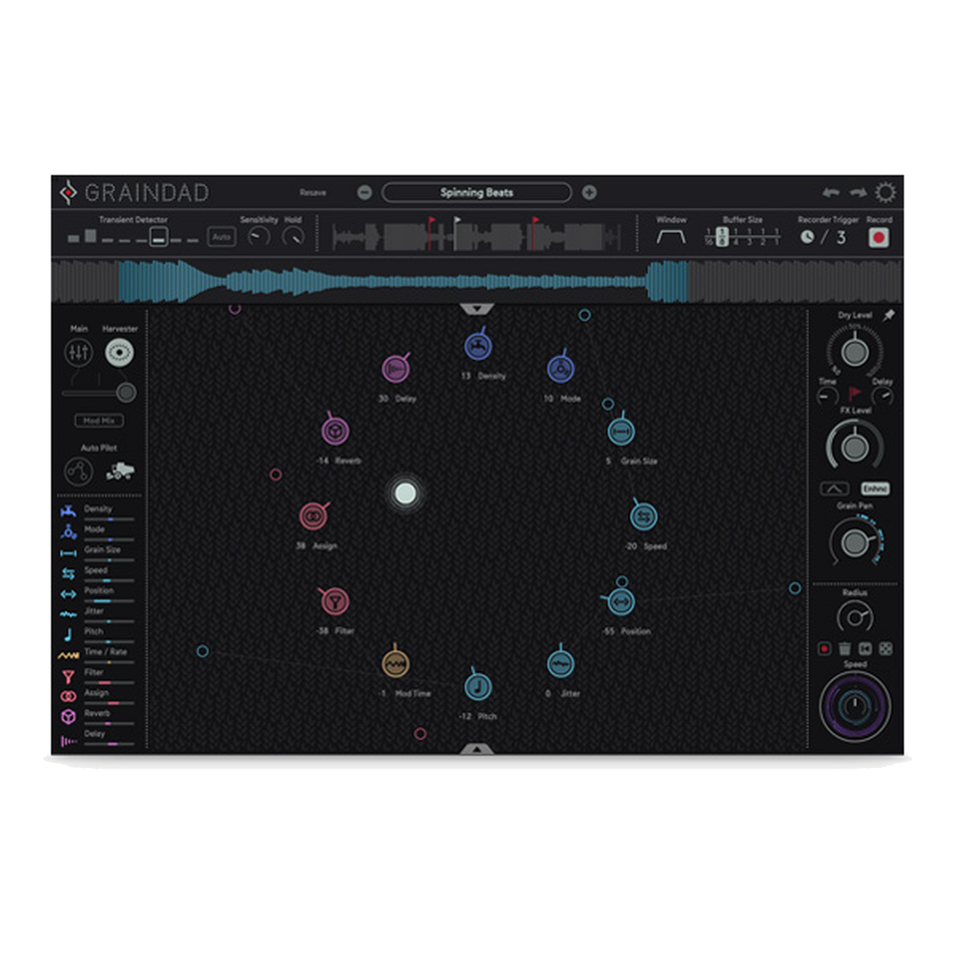This screenshot has height=955, width=955.
Task: Select the Reverb parameter in the sidebar list
Action: [x=97, y=717]
